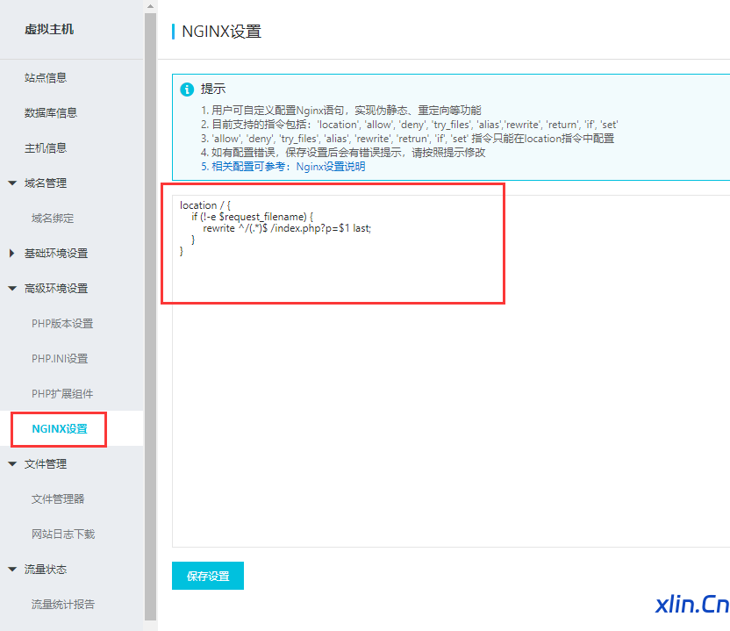Click the sidebar vertical scrollbar thumb
Screen dimensions: 730x631
coord(150,317)
